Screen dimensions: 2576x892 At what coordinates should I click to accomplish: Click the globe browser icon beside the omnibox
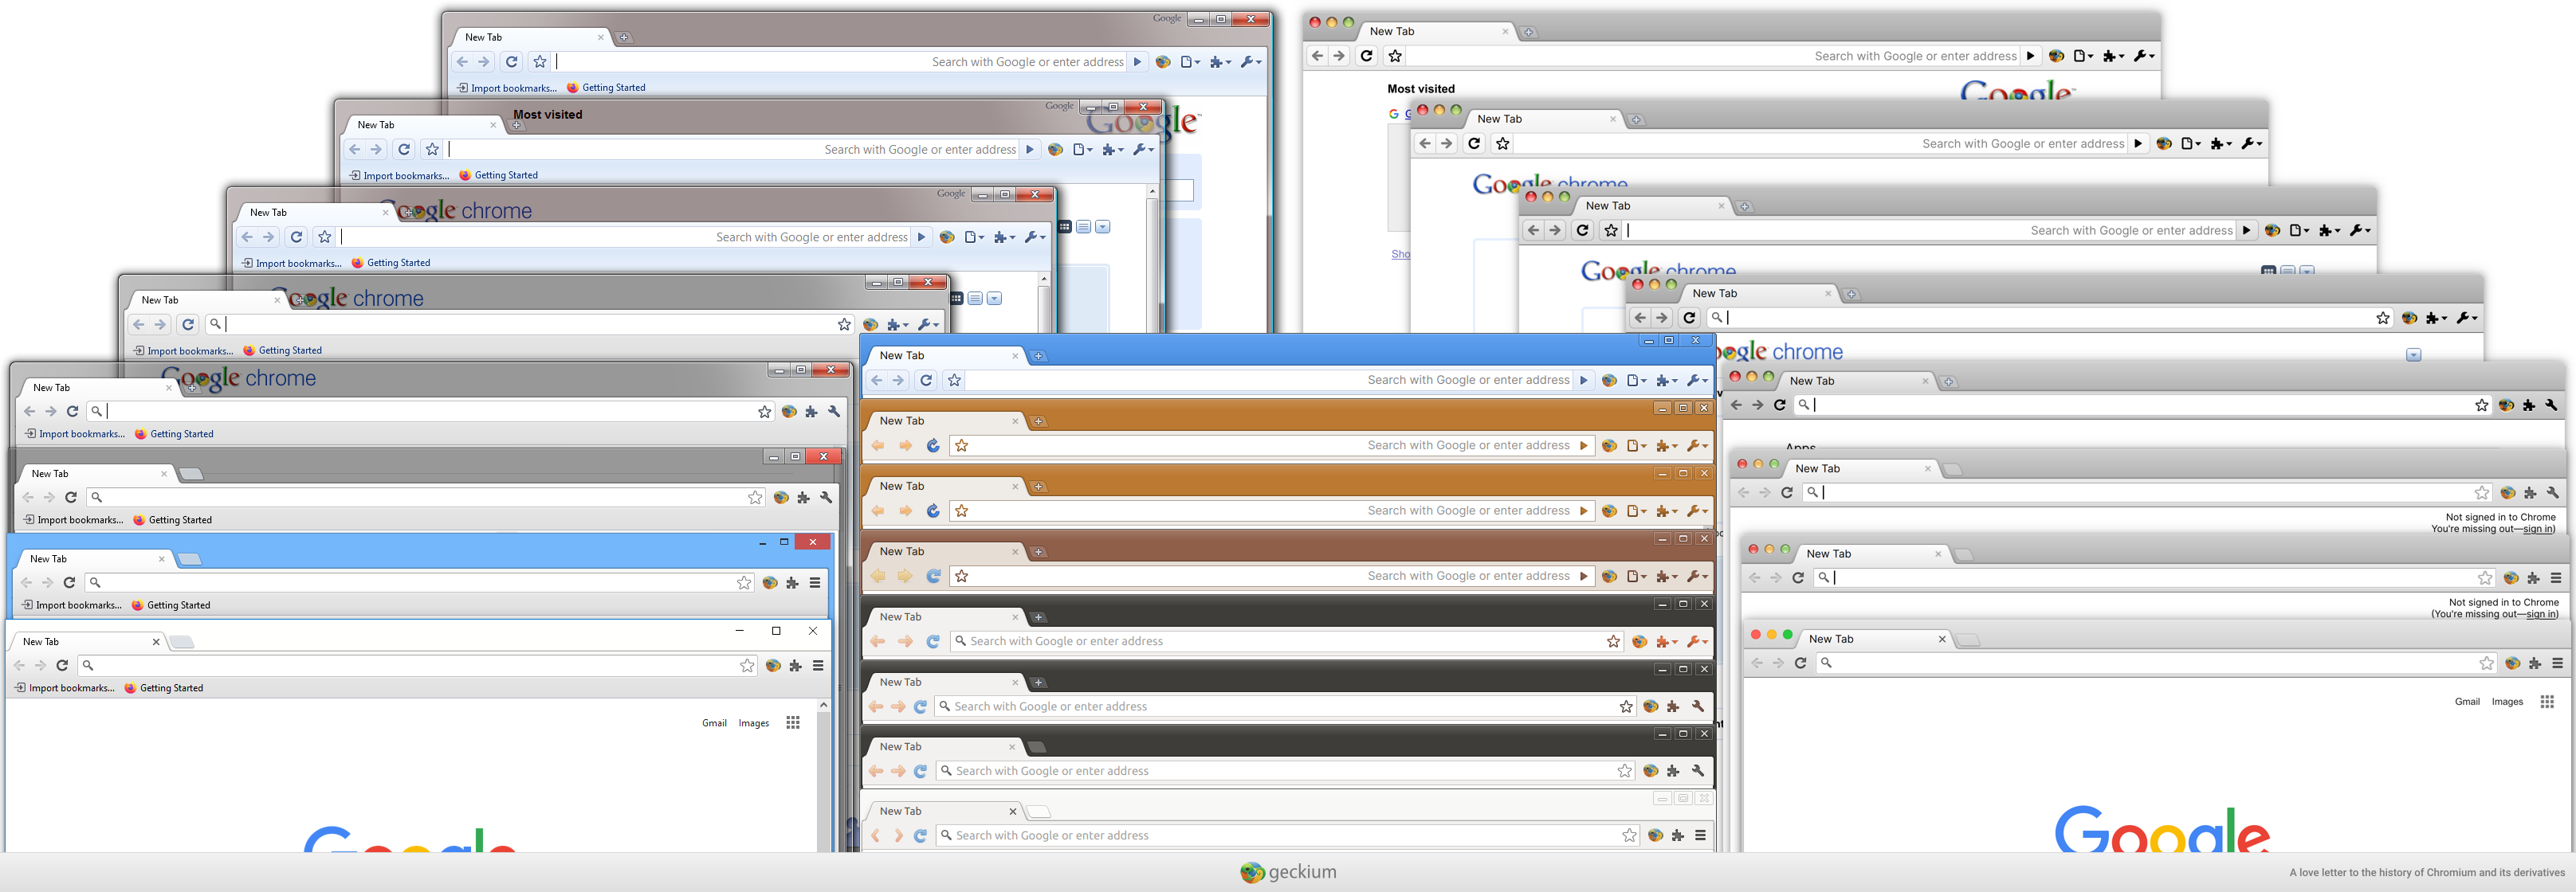pos(1609,380)
